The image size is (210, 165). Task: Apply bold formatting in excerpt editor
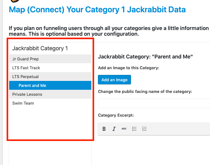[x=104, y=129]
